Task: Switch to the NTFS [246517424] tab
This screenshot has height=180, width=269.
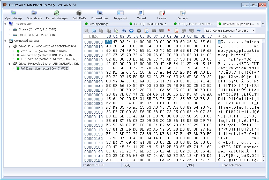Action: (x=194, y=24)
